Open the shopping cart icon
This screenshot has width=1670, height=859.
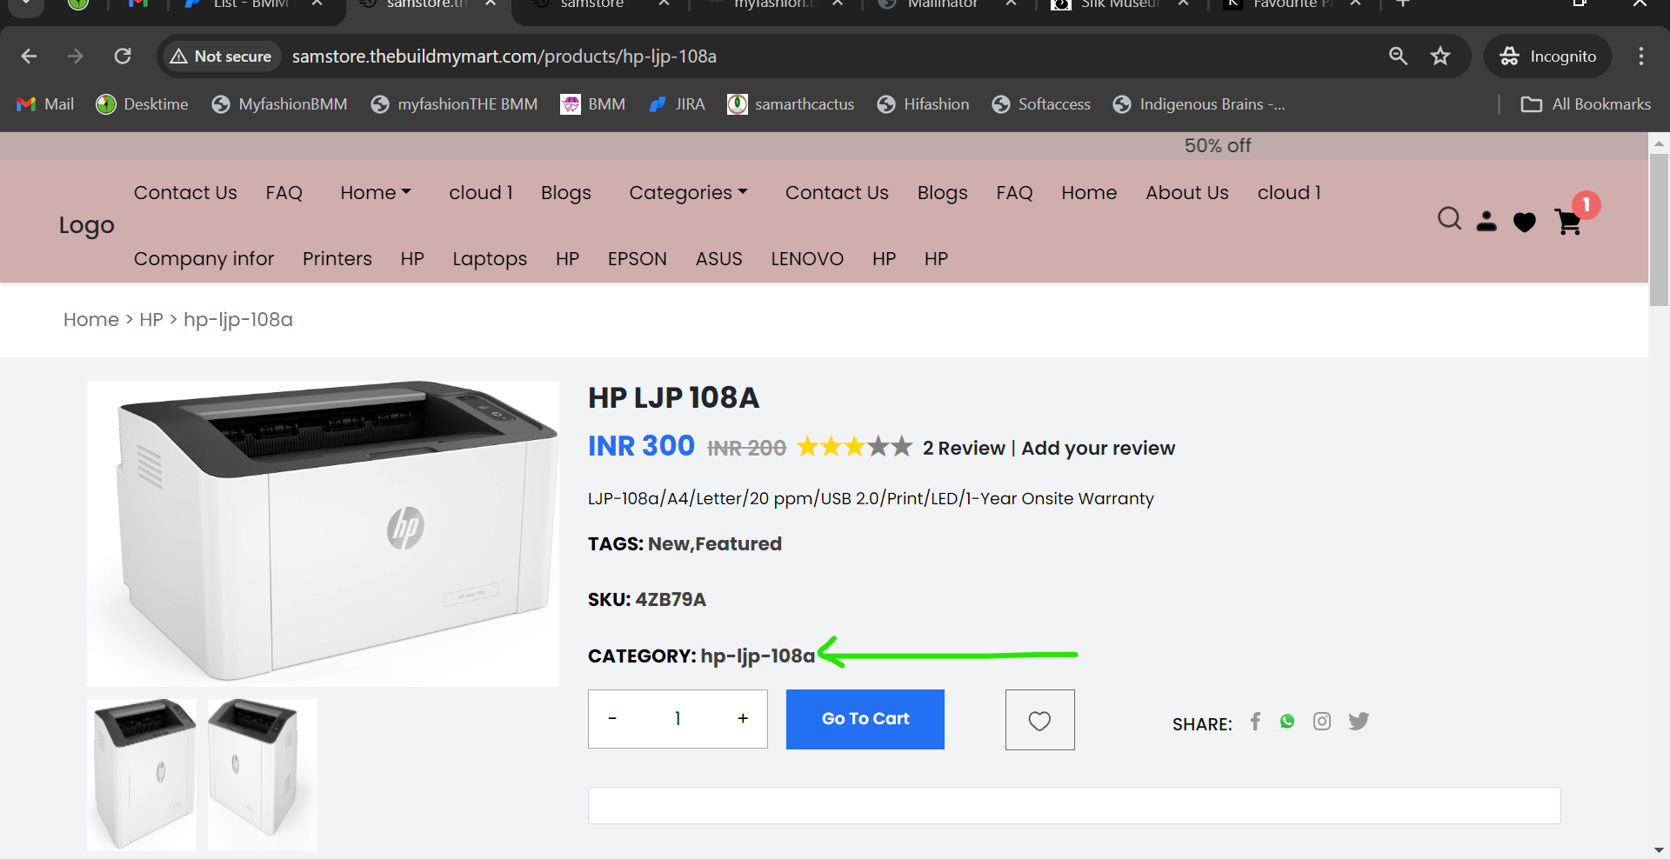click(1569, 223)
